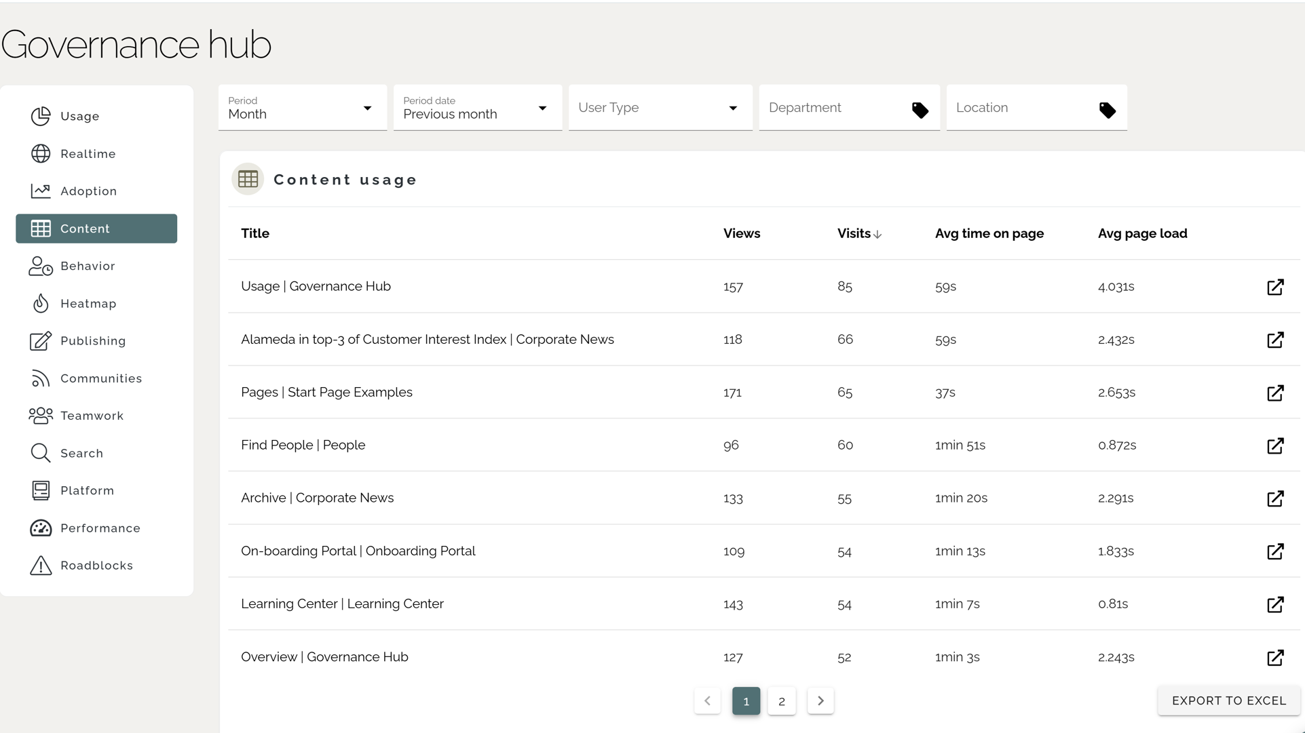Sort by the Title column header
Image resolution: width=1305 pixels, height=733 pixels.
255,233
